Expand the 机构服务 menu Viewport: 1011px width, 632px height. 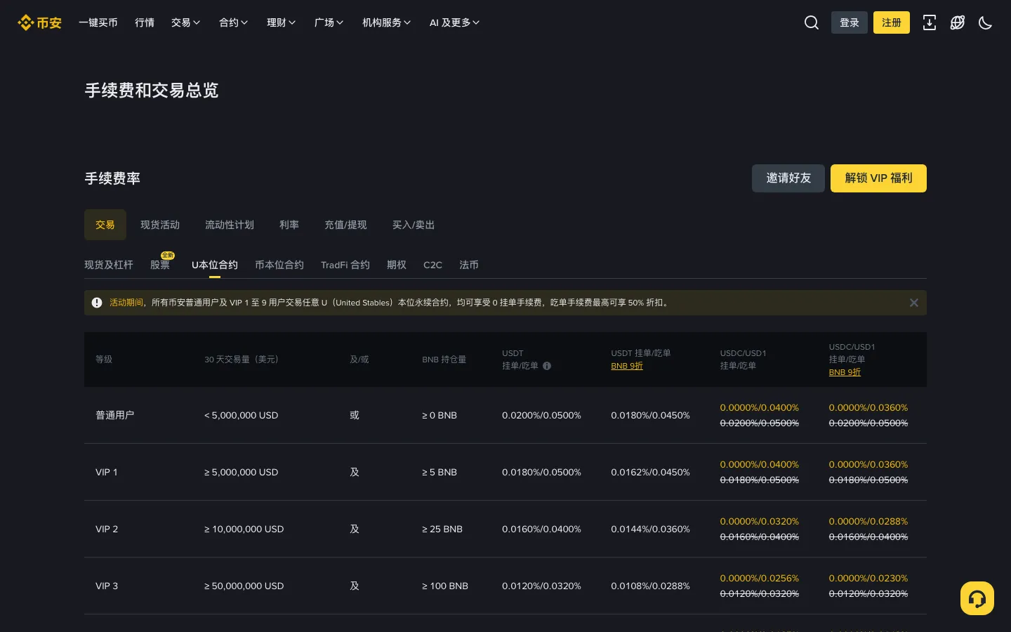pyautogui.click(x=387, y=22)
